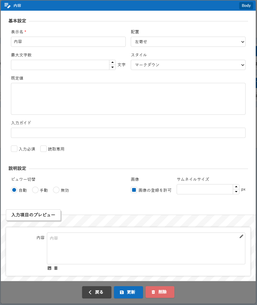Check the 入力必須 checkbox
257x305 pixels.
tap(14, 149)
